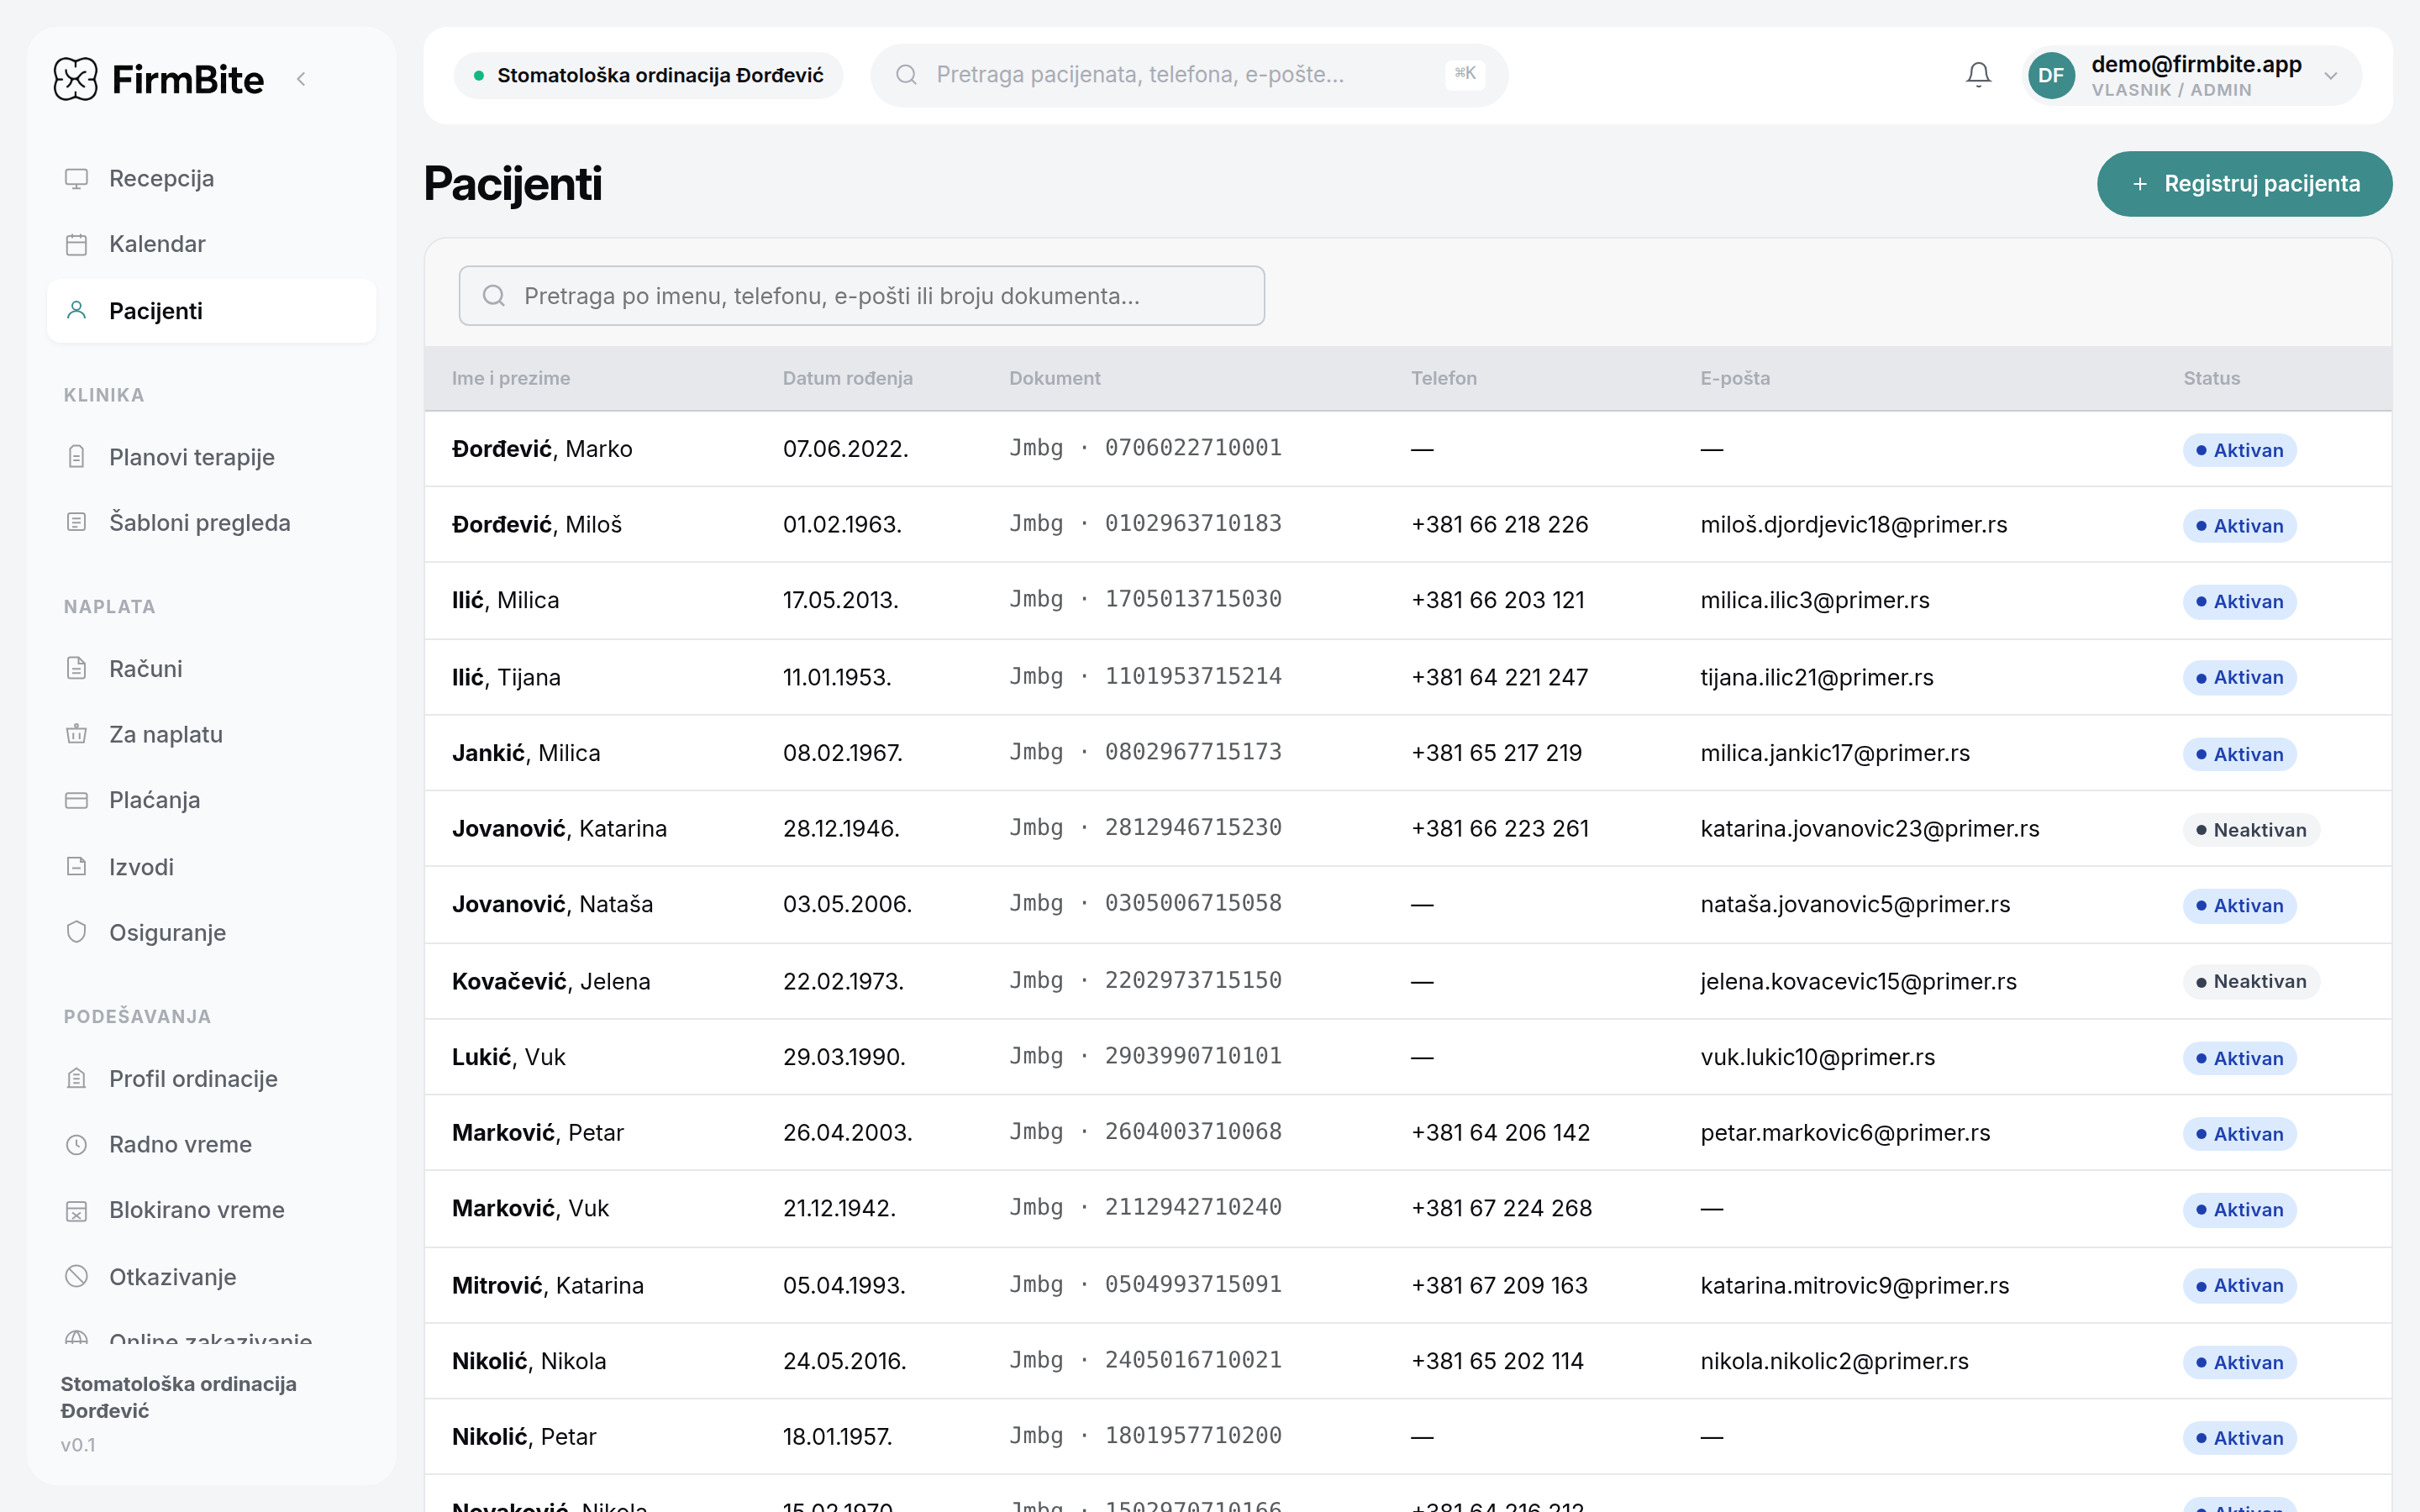This screenshot has height=1512, width=2420.
Task: Click the Ime i prezime column header
Action: (x=511, y=378)
